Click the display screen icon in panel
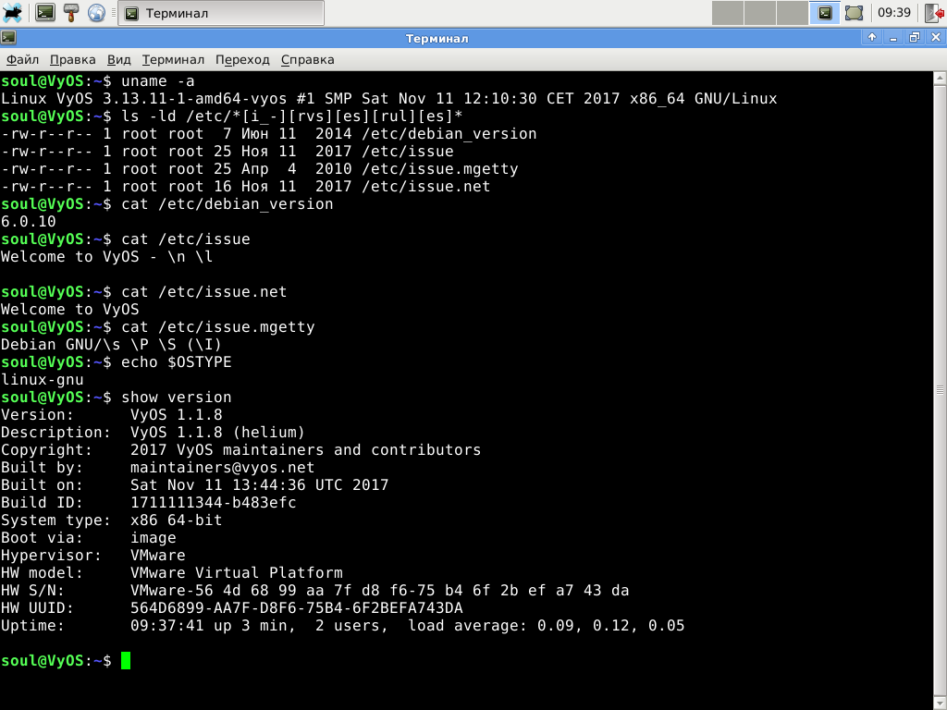This screenshot has height=710, width=947. (854, 13)
